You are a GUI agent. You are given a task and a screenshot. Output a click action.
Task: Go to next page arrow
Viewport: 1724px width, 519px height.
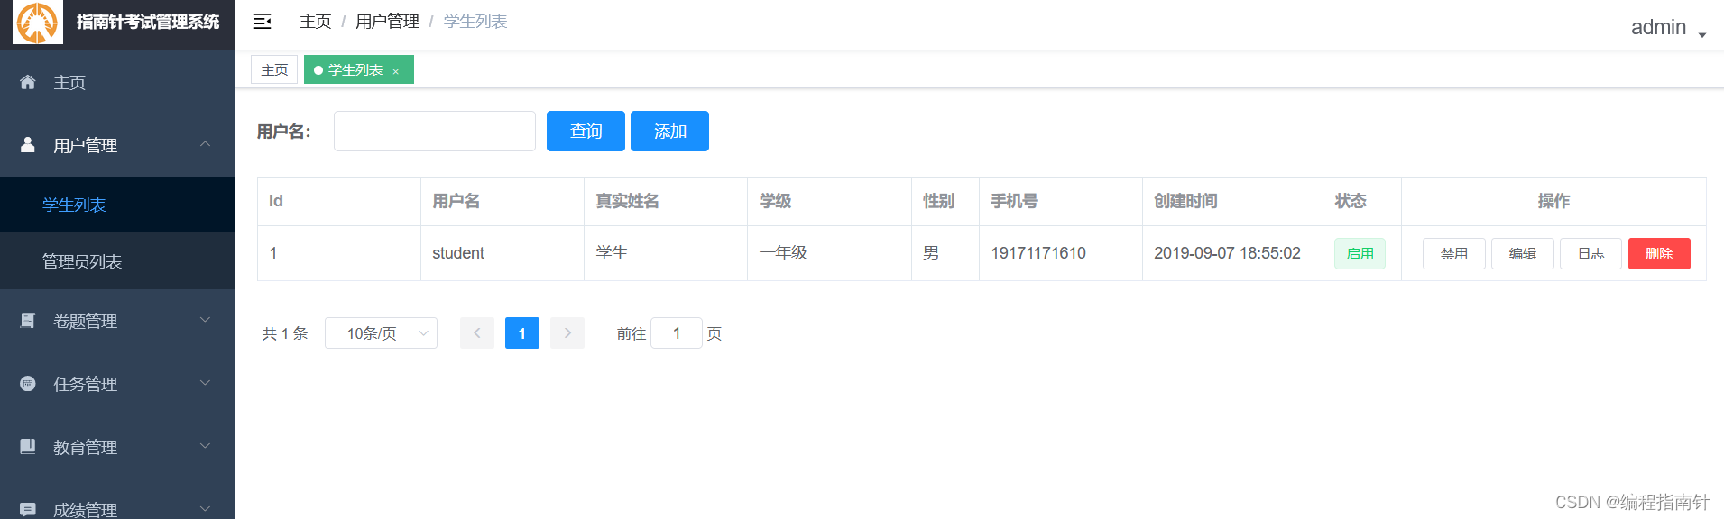point(567,333)
